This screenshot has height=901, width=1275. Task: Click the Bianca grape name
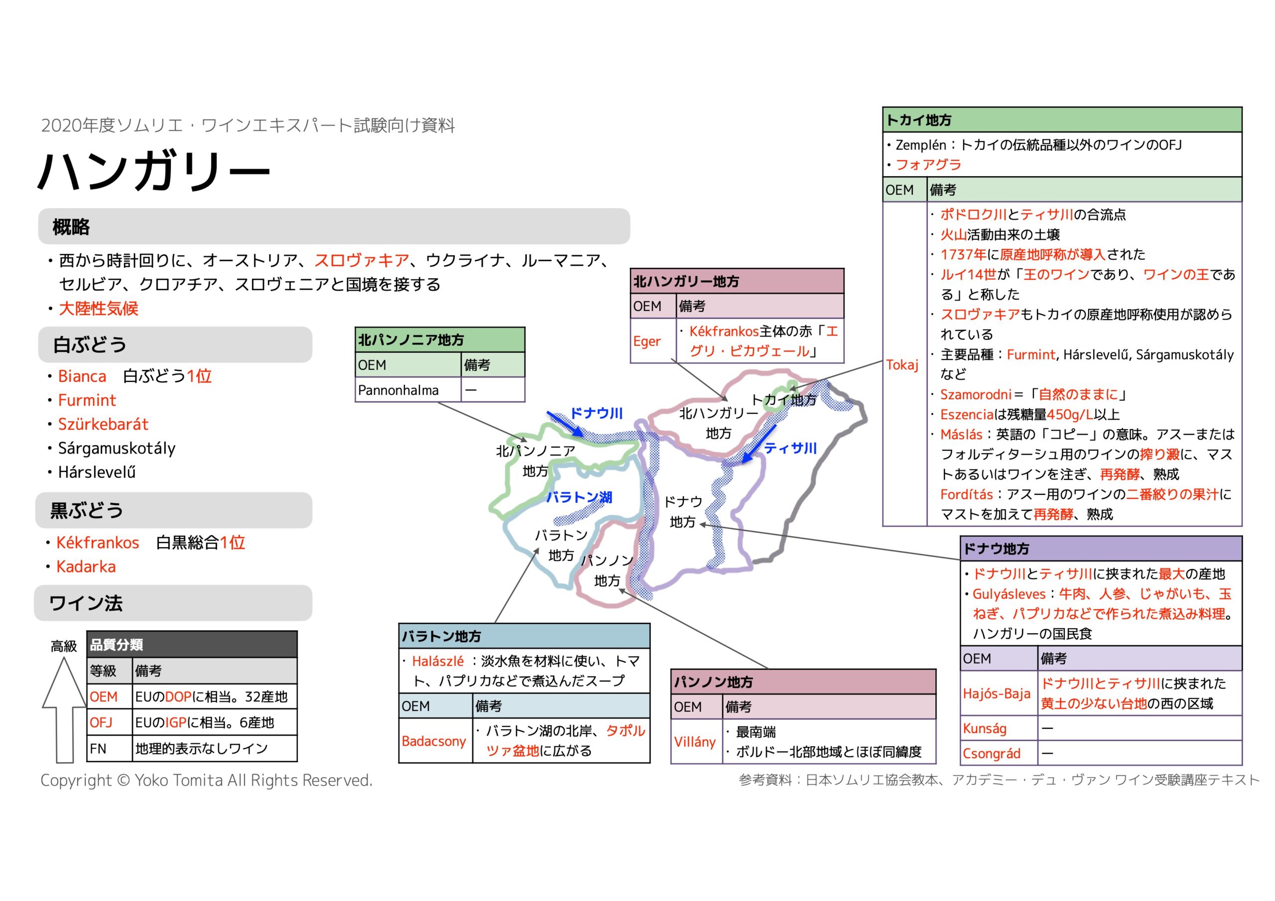(x=82, y=376)
